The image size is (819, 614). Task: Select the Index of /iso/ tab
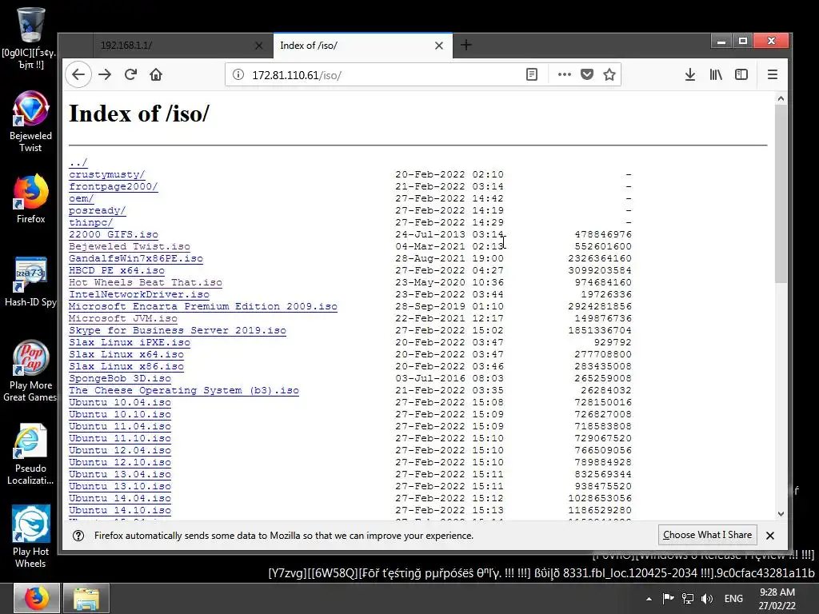tap(362, 46)
